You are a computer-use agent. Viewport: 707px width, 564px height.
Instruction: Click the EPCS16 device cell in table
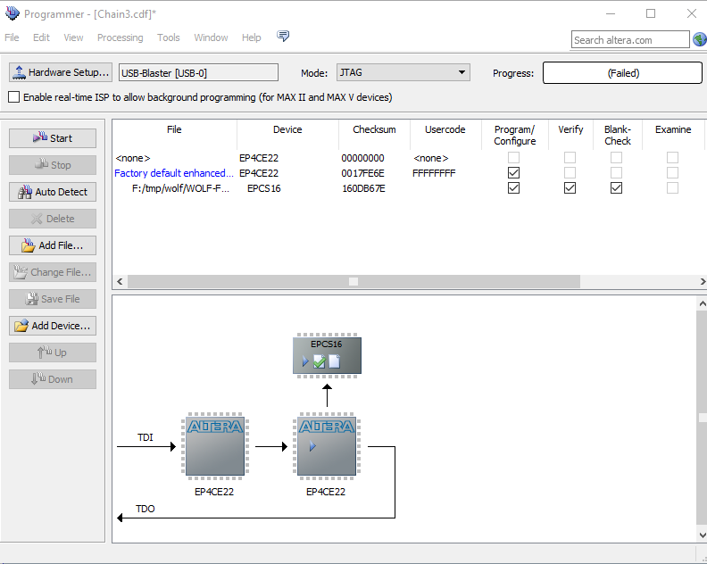[x=263, y=188]
